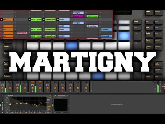Toggle the first track activator button in mixer

pos(2,88)
